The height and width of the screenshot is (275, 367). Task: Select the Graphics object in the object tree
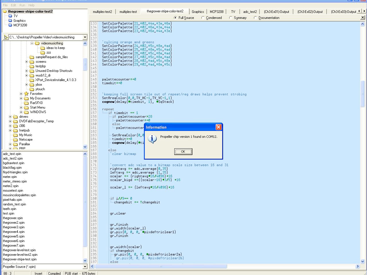(x=19, y=21)
